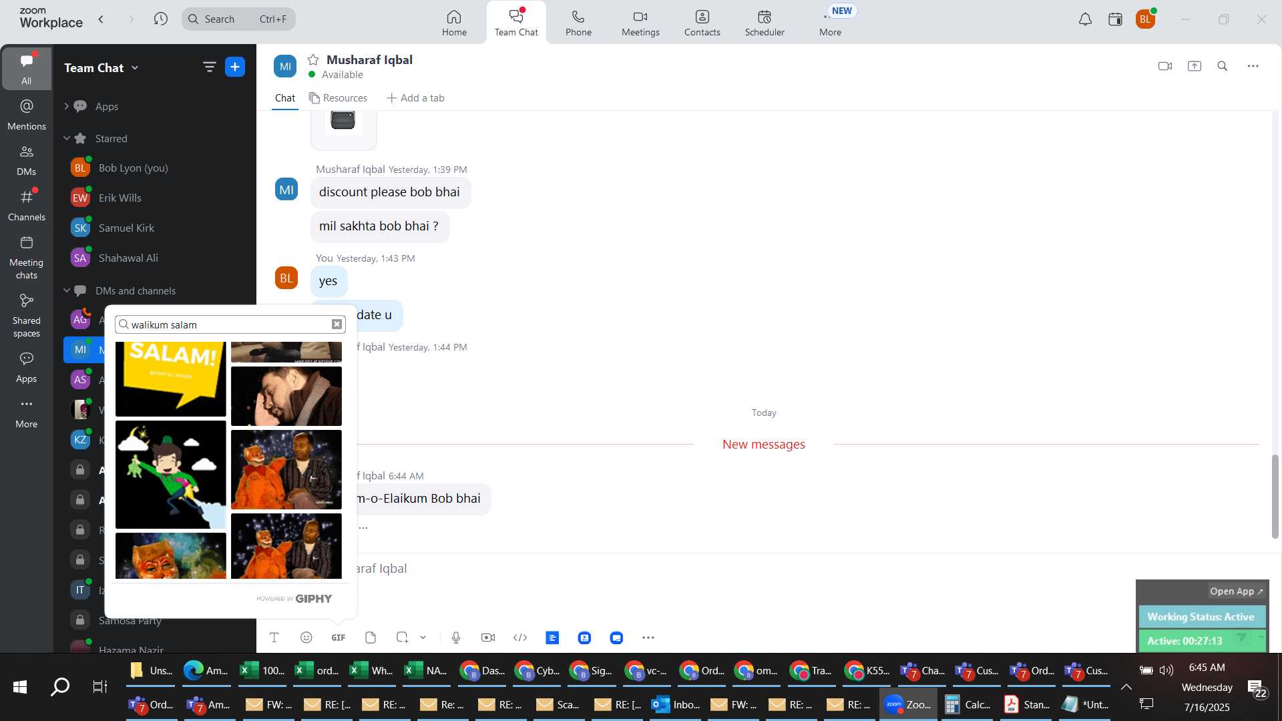Viewport: 1282px width, 721px height.
Task: Open Apps in left sidebar
Action: pos(26,367)
